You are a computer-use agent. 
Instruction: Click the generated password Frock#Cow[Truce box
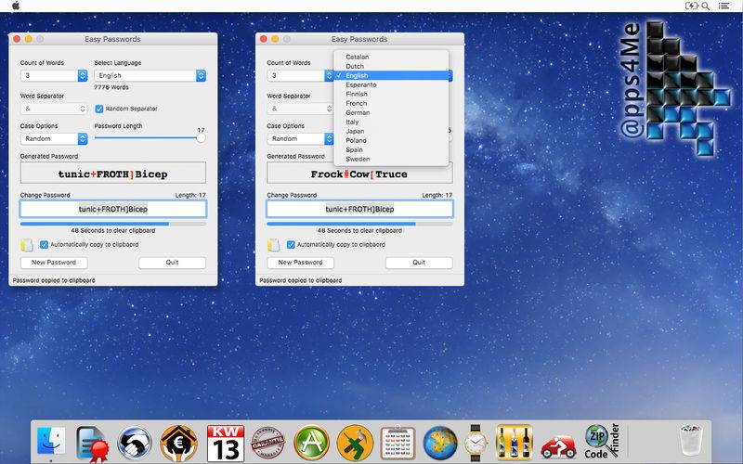point(359,173)
